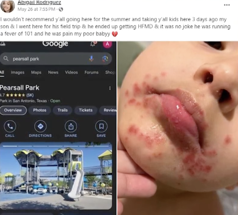
Task: Open Pearsall Park vertical more-options menu
Action: [110, 88]
